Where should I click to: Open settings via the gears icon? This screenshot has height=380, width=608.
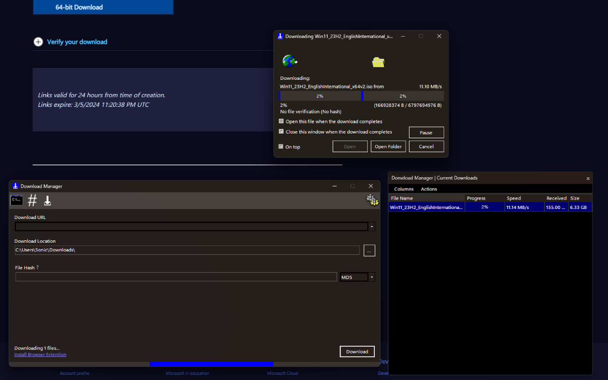click(x=372, y=200)
